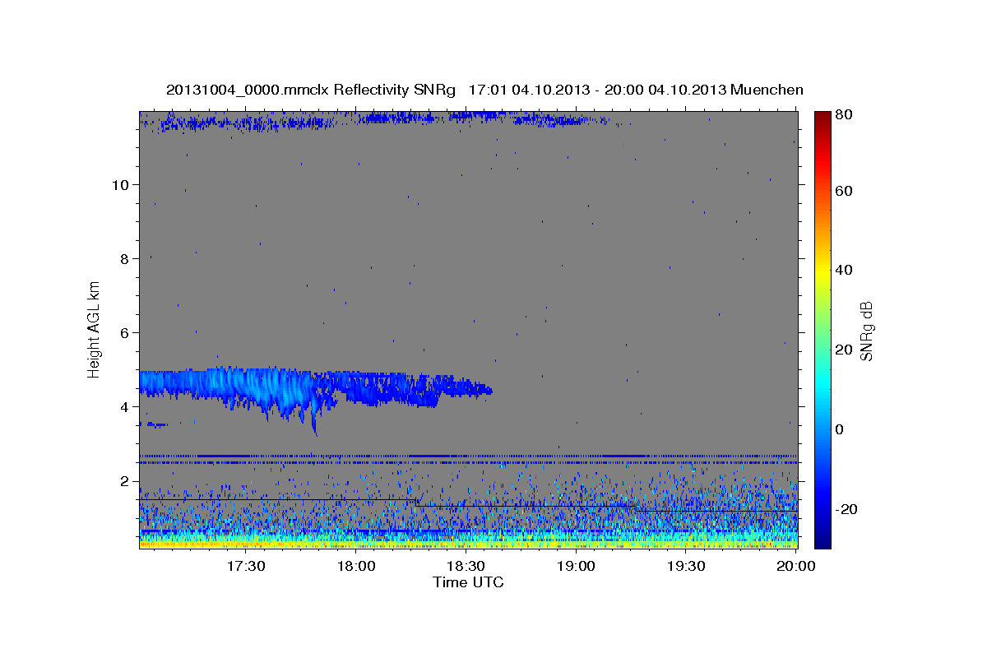
Task: Click the dark blue bottom of colorbar
Action: [822, 539]
